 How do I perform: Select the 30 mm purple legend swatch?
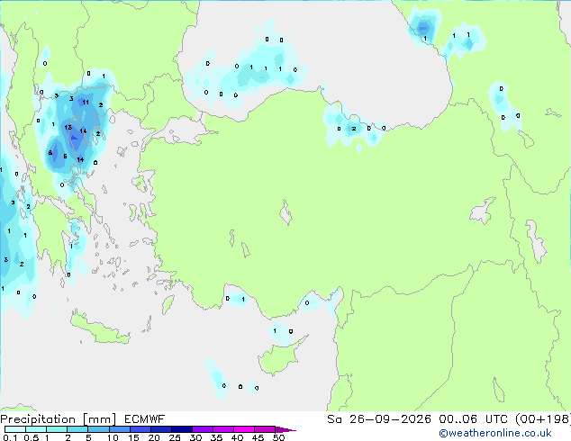[203, 429]
